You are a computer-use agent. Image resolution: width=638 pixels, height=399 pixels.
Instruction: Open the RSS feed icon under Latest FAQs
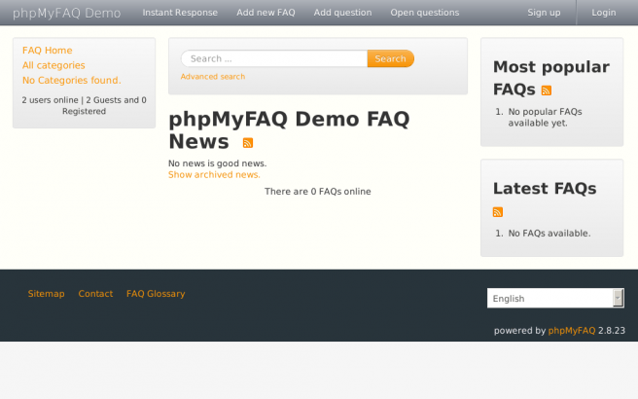pos(498,212)
